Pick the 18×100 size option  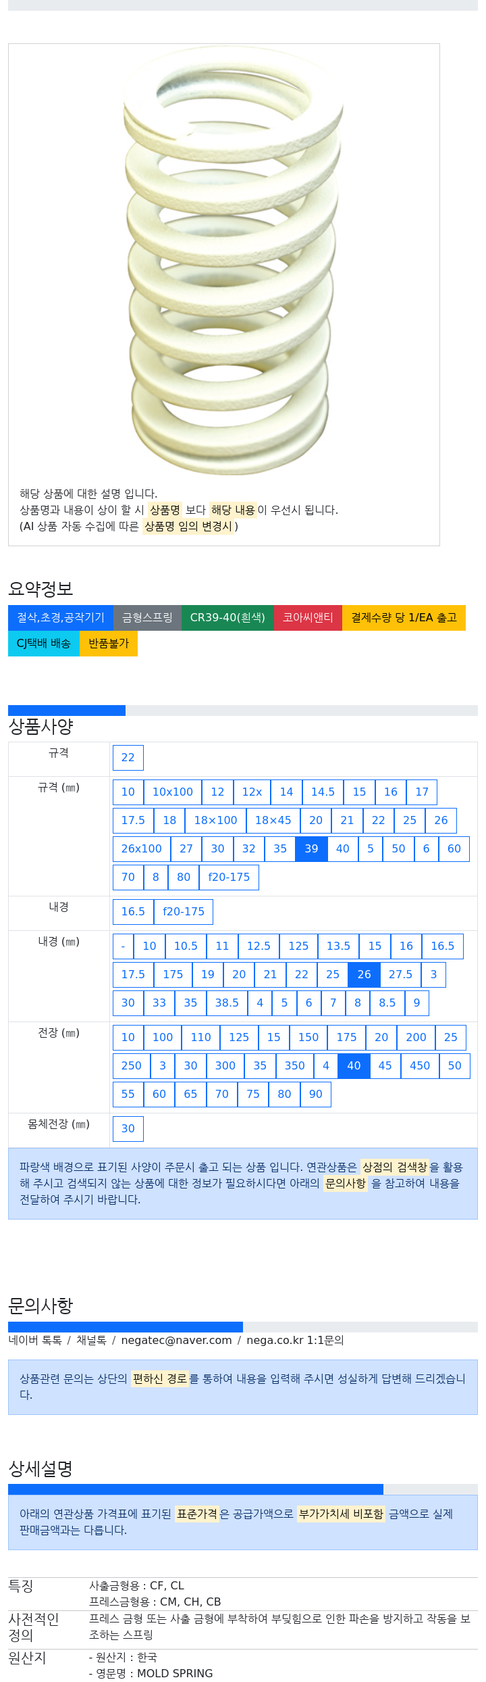[x=216, y=821]
